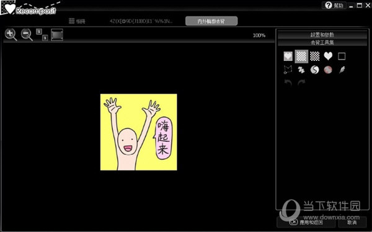This screenshot has height=232, width=372.
Task: Click the zoom out magnifier icon
Action: (27, 35)
